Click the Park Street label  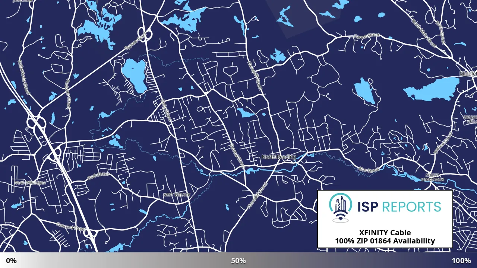pos(98,176)
